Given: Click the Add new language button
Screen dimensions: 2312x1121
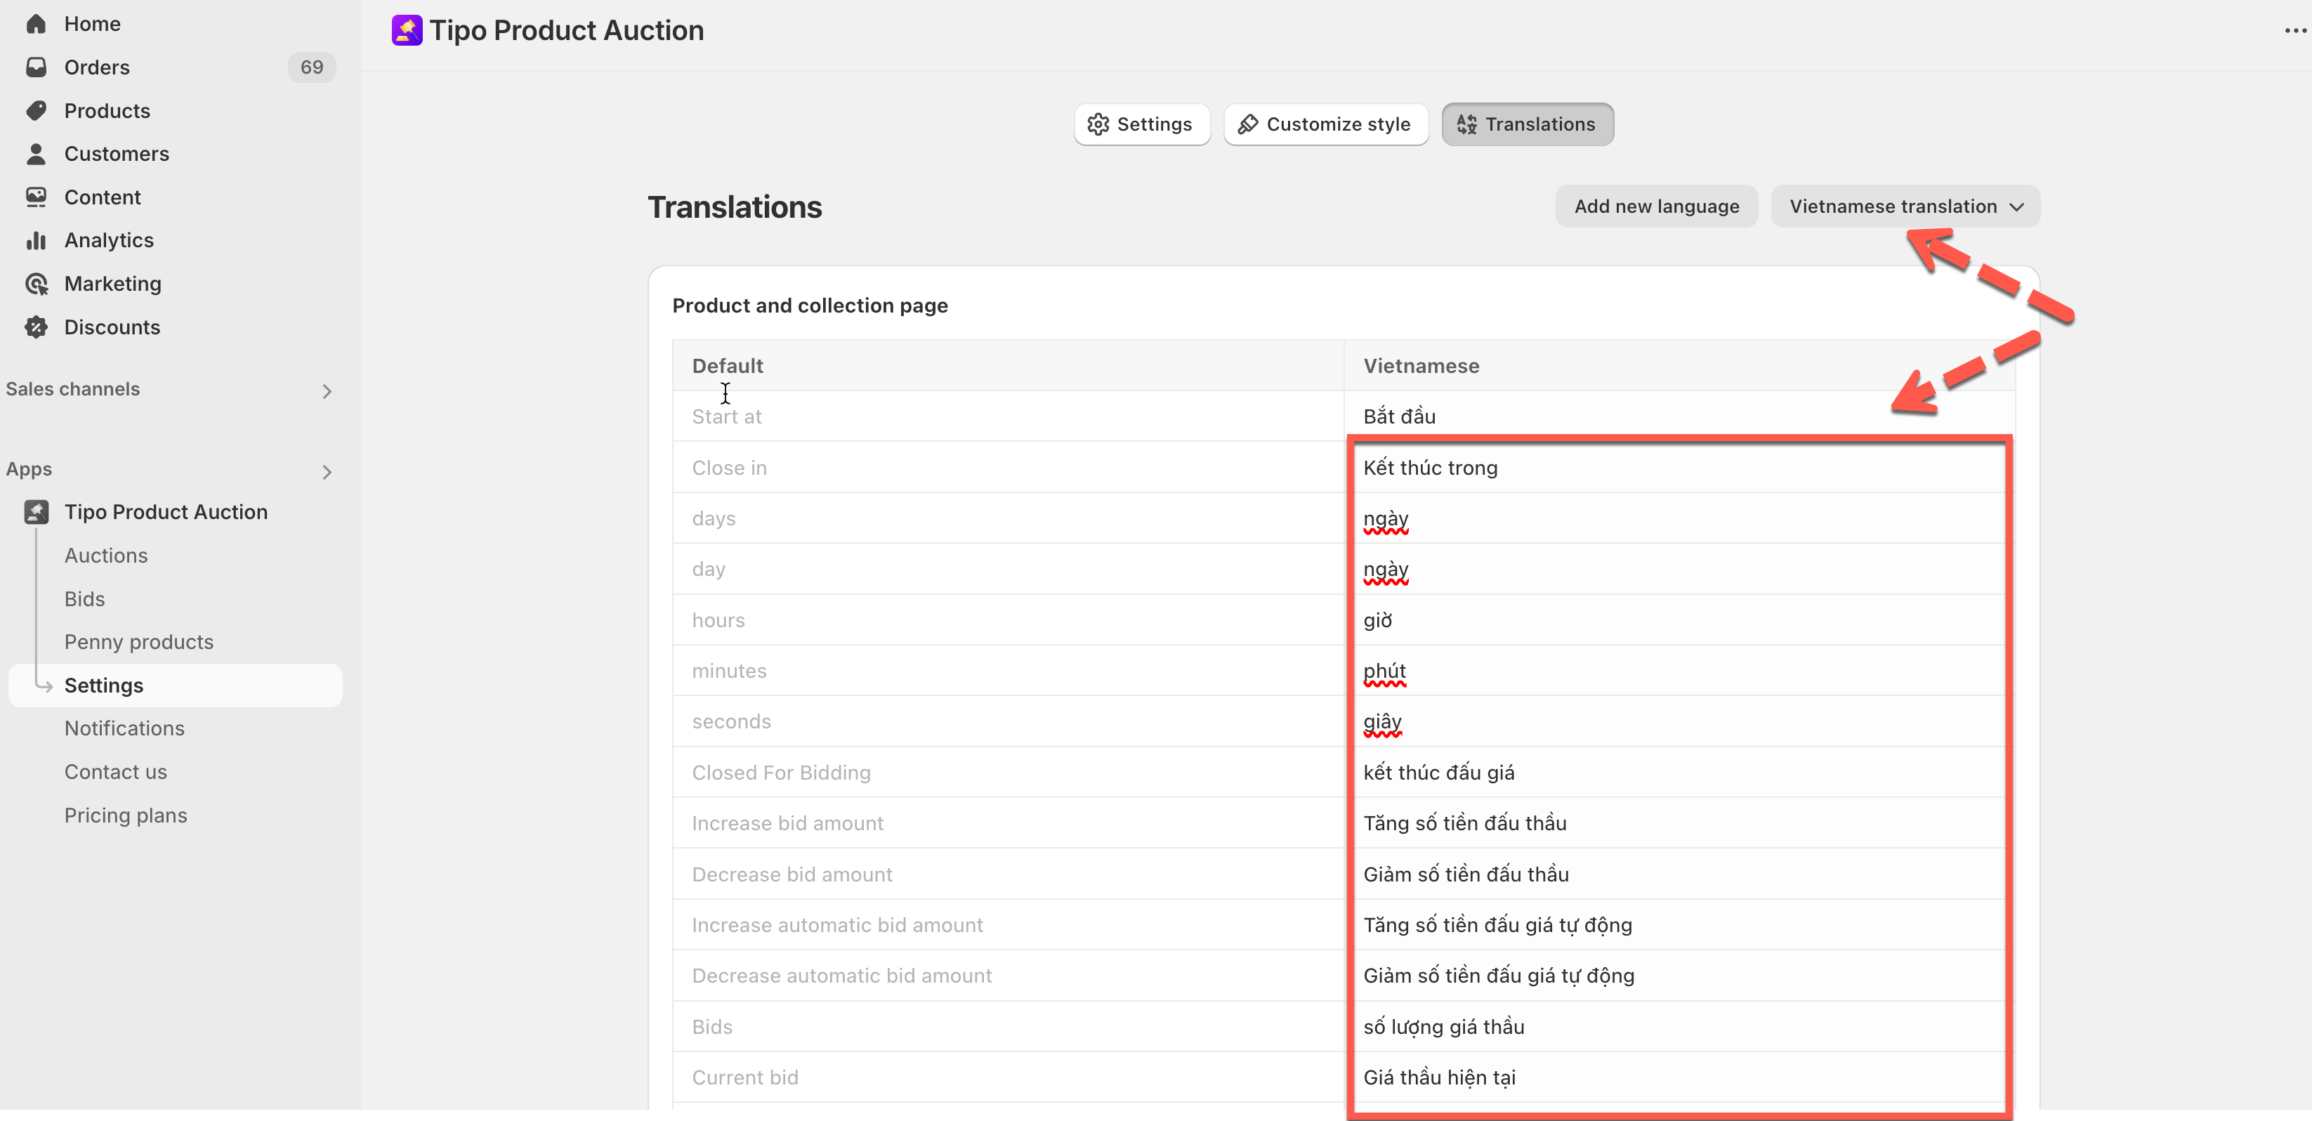Looking at the screenshot, I should pos(1655,206).
